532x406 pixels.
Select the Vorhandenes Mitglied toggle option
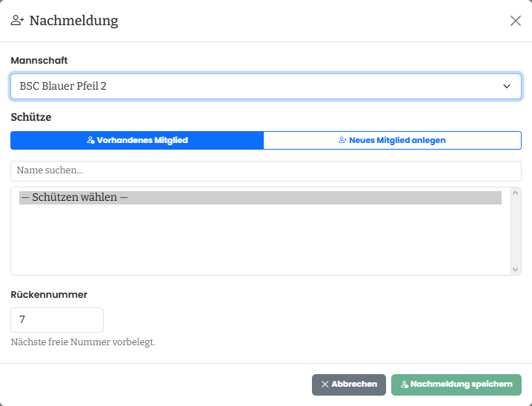pos(137,141)
